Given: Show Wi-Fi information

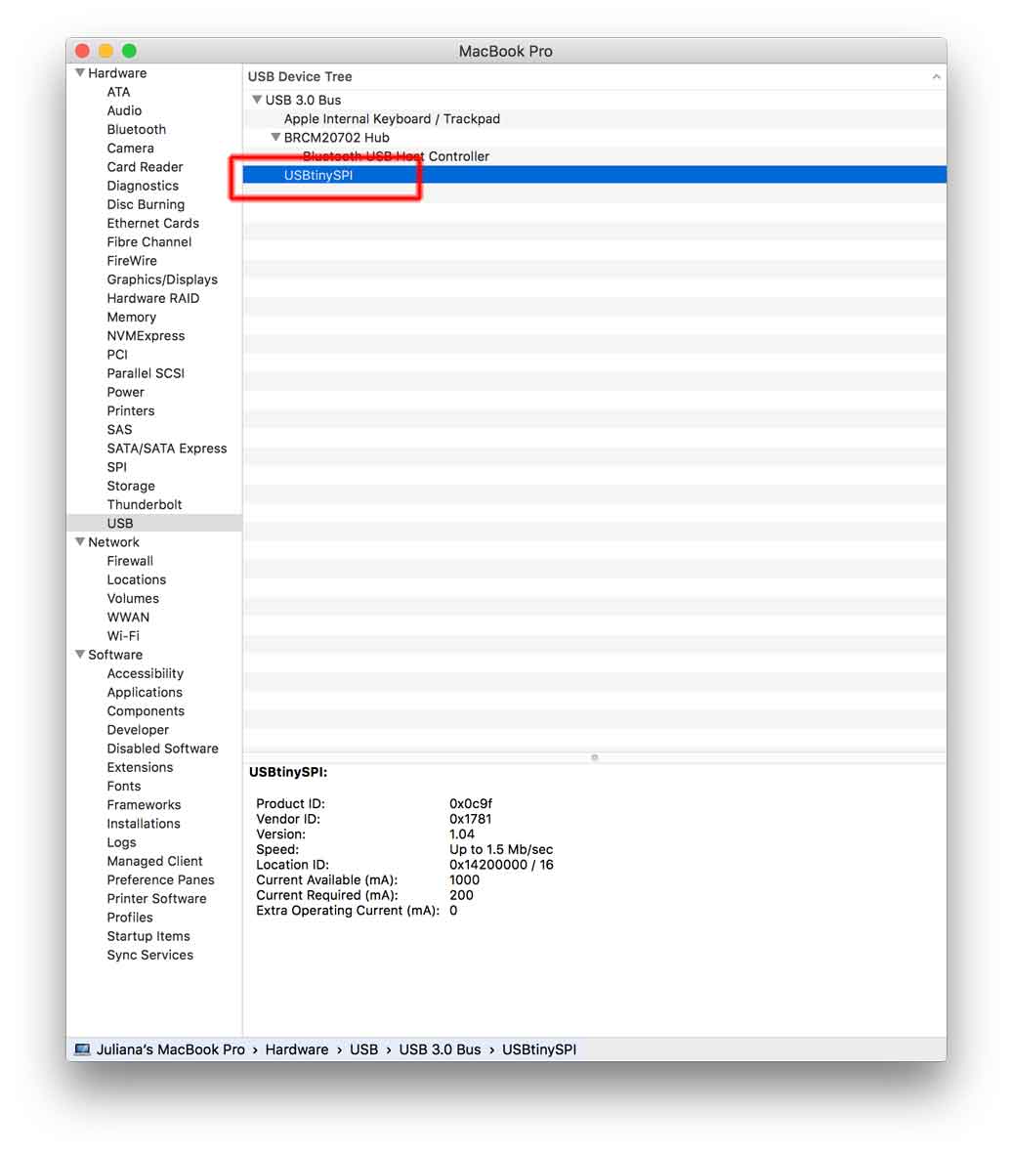Looking at the screenshot, I should (x=123, y=636).
